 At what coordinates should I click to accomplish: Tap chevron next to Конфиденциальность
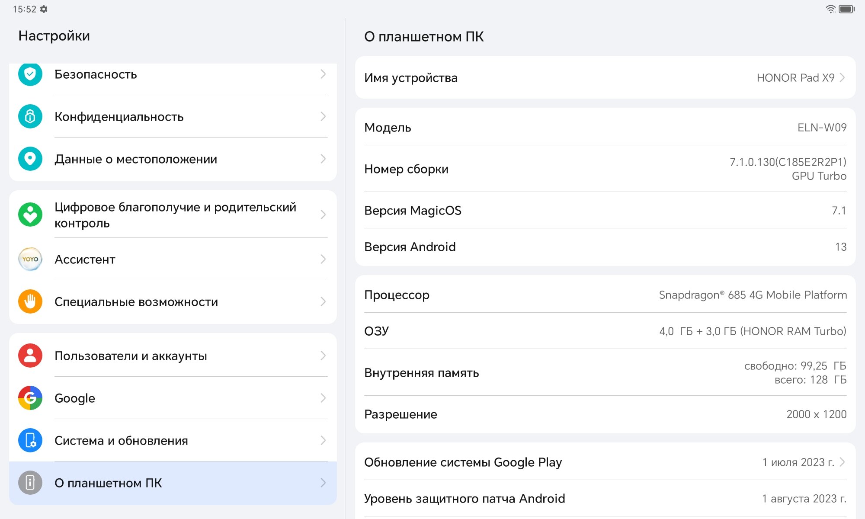(x=323, y=116)
